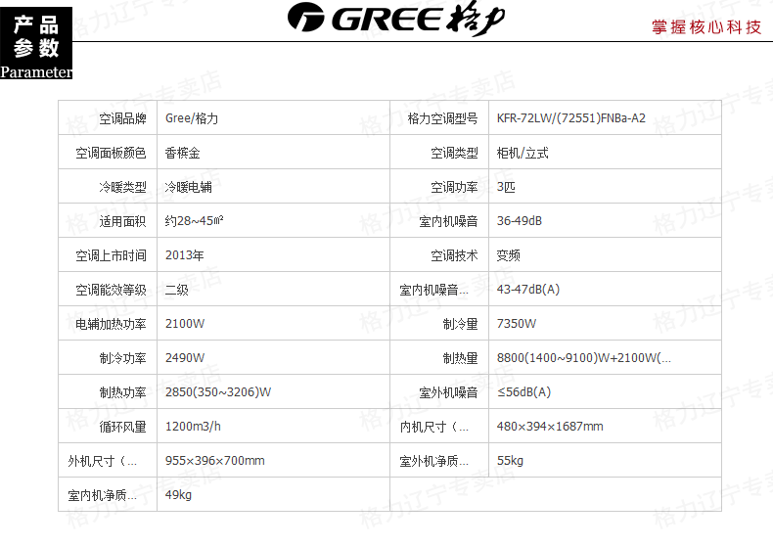Screen dimensions: 773x547
Task: Select the 1200m3/h airflow value
Action: [193, 427]
